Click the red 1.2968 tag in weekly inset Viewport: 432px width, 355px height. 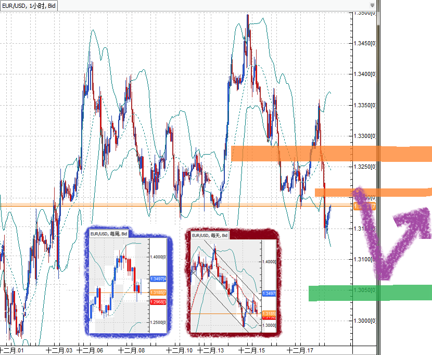coord(158,302)
